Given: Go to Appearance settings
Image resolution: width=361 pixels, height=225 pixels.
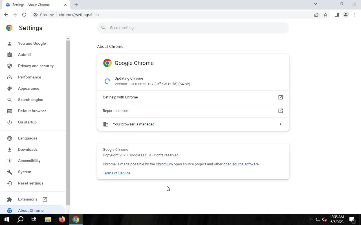Looking at the screenshot, I should coord(28,88).
